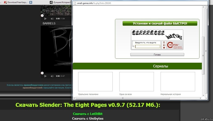Screen dimensions: 213x121
Task: Switch to audio captcha challenge
Action: 164,45
